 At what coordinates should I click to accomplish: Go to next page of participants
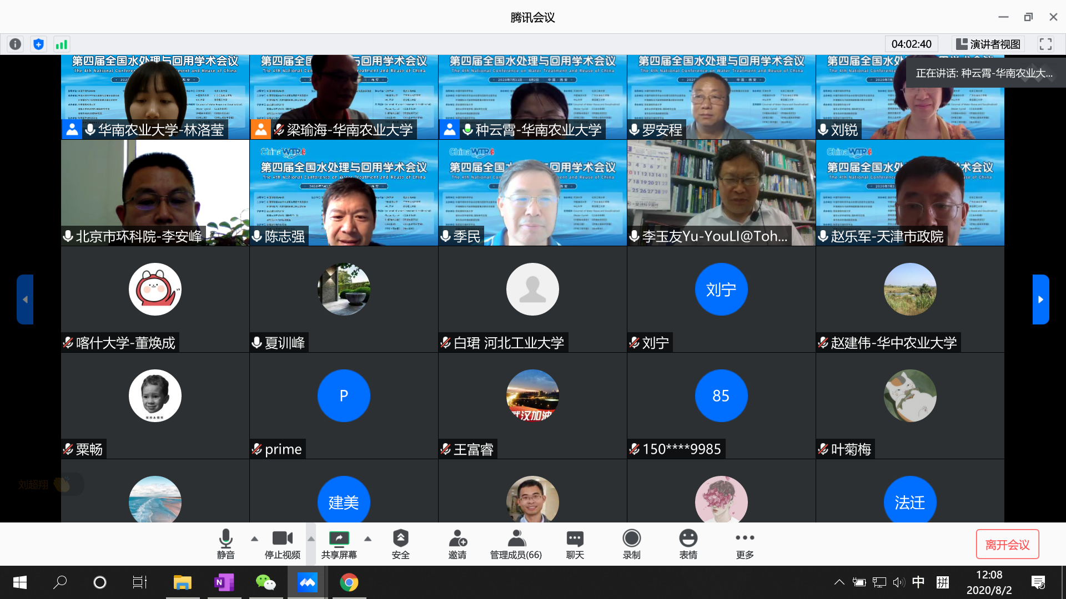[1040, 299]
